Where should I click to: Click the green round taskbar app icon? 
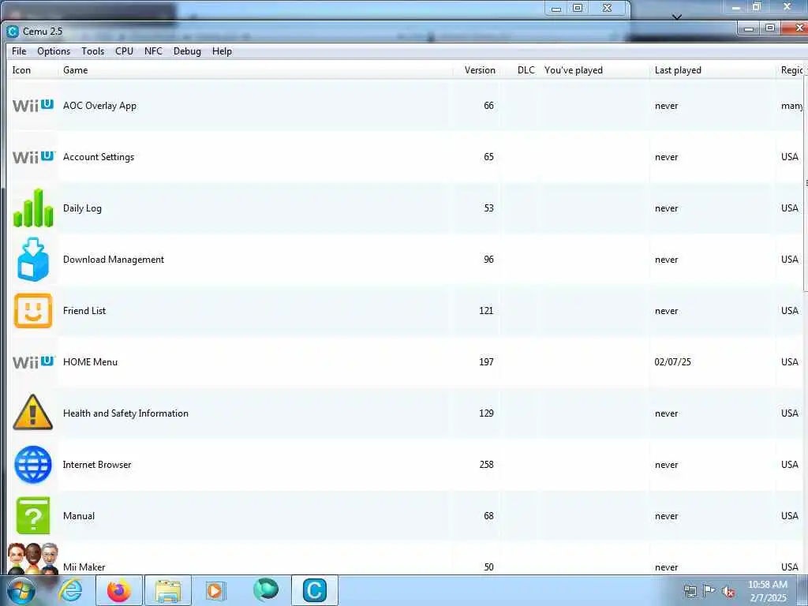(x=266, y=589)
